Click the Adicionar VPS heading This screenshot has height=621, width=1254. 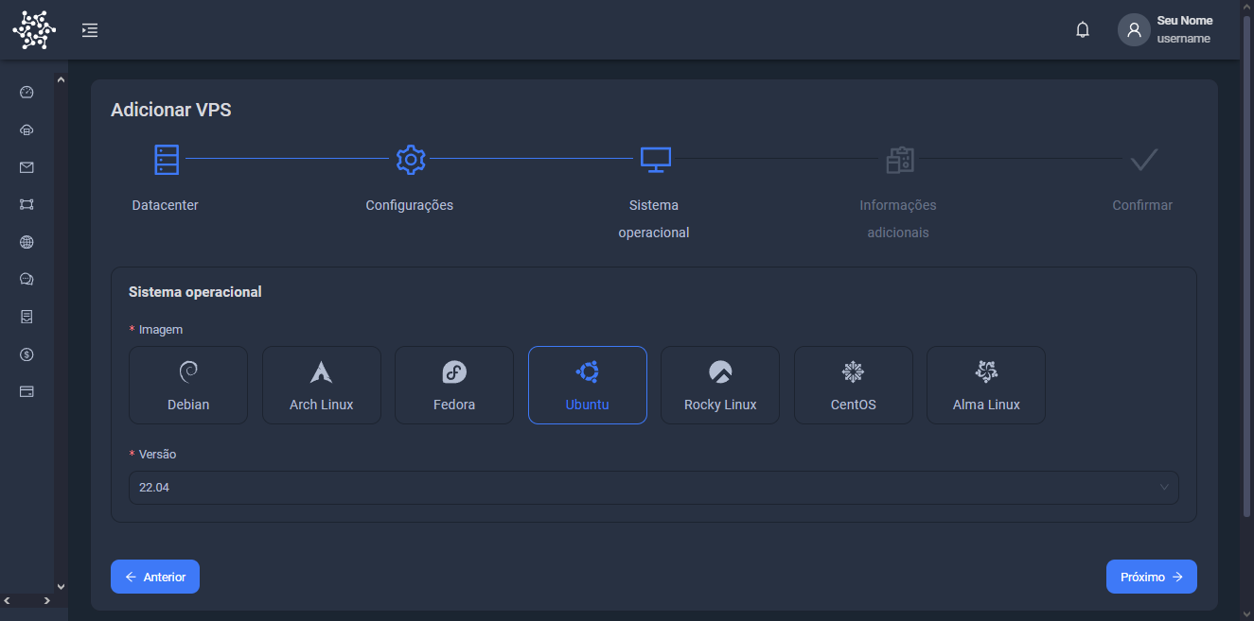171,110
